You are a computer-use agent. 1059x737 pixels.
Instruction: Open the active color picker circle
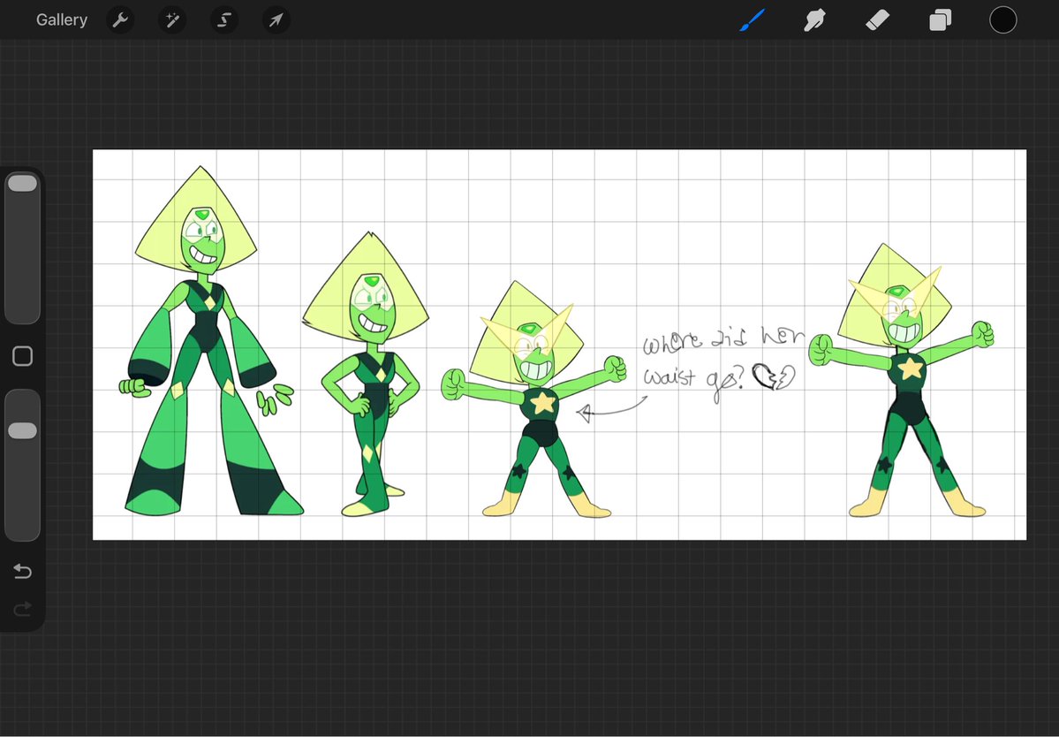[1003, 20]
